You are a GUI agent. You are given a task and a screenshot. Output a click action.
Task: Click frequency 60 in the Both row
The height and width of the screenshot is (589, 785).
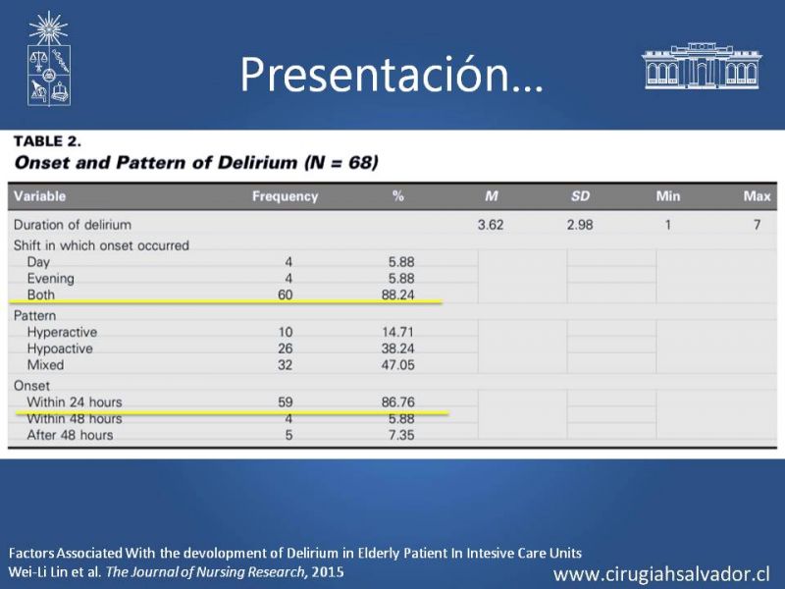click(x=285, y=294)
